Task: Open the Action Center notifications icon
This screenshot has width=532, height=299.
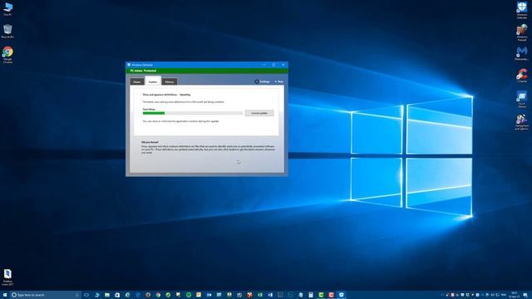Action: pos(525,295)
